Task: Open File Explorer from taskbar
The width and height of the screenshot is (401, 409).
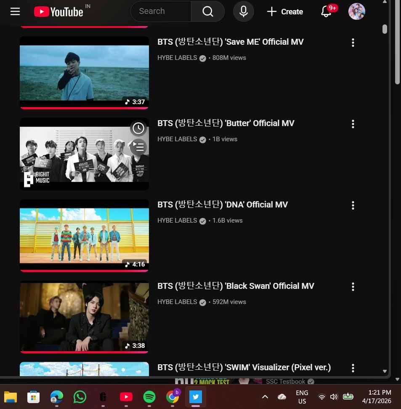Action: [x=11, y=397]
